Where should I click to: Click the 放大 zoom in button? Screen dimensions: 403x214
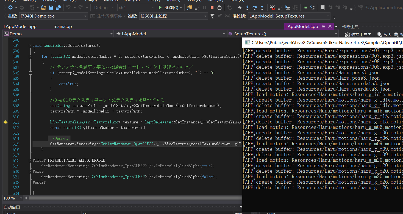click(384, 34)
